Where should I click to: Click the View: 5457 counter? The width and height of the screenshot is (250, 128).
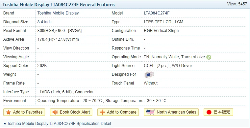(237, 4)
